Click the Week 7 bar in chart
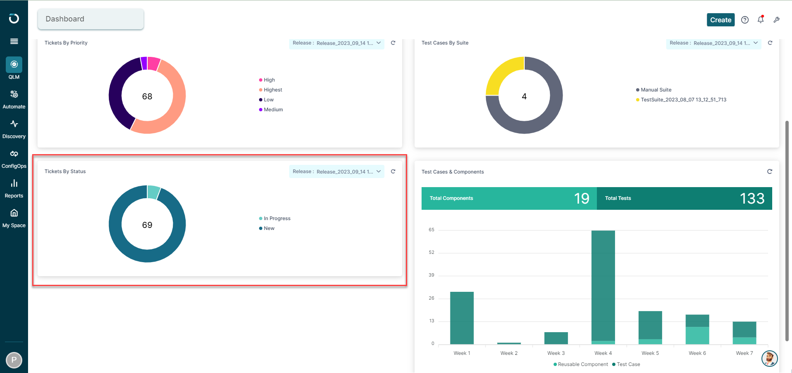The image size is (792, 373). click(744, 333)
